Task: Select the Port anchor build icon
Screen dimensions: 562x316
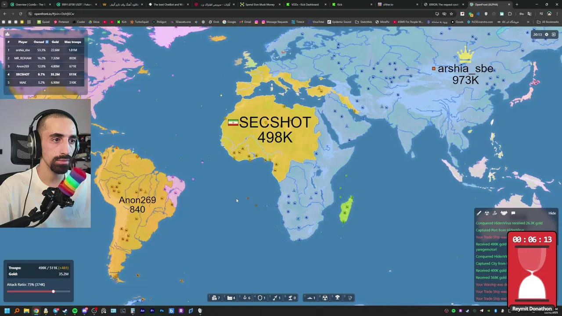Action: pos(245,298)
